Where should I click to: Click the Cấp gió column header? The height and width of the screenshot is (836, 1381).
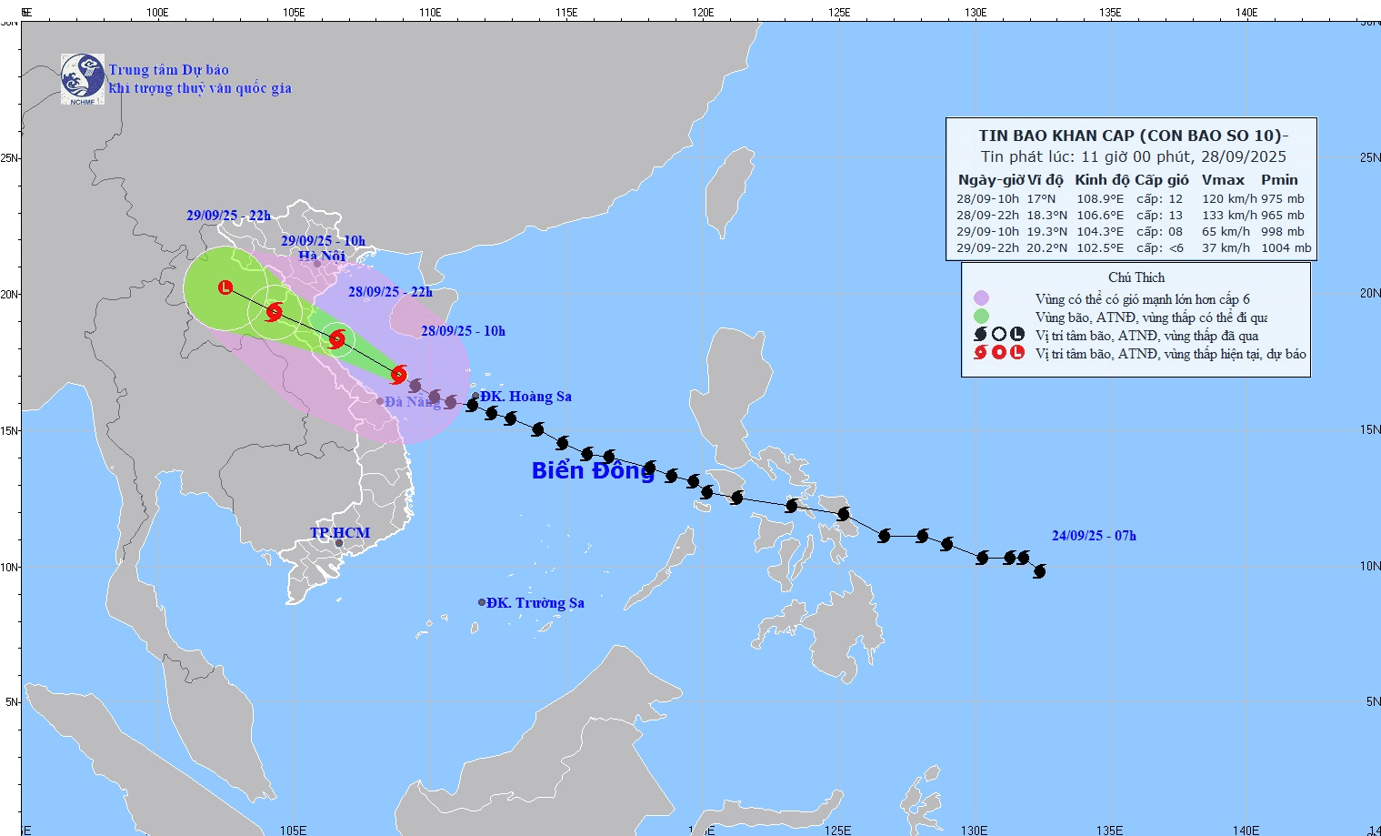tap(1161, 180)
